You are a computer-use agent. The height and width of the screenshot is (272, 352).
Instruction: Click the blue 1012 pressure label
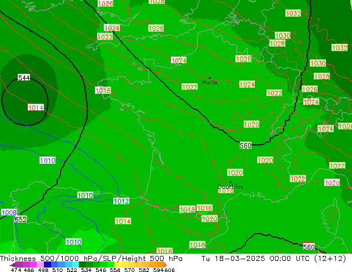[x=121, y=201]
